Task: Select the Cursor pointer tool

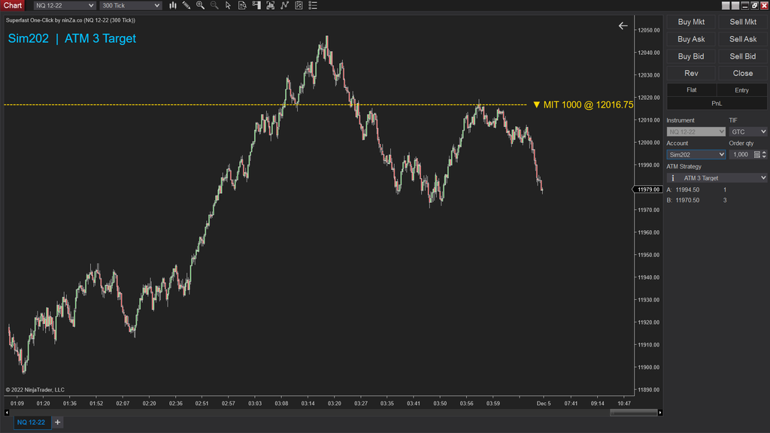Action: (228, 5)
